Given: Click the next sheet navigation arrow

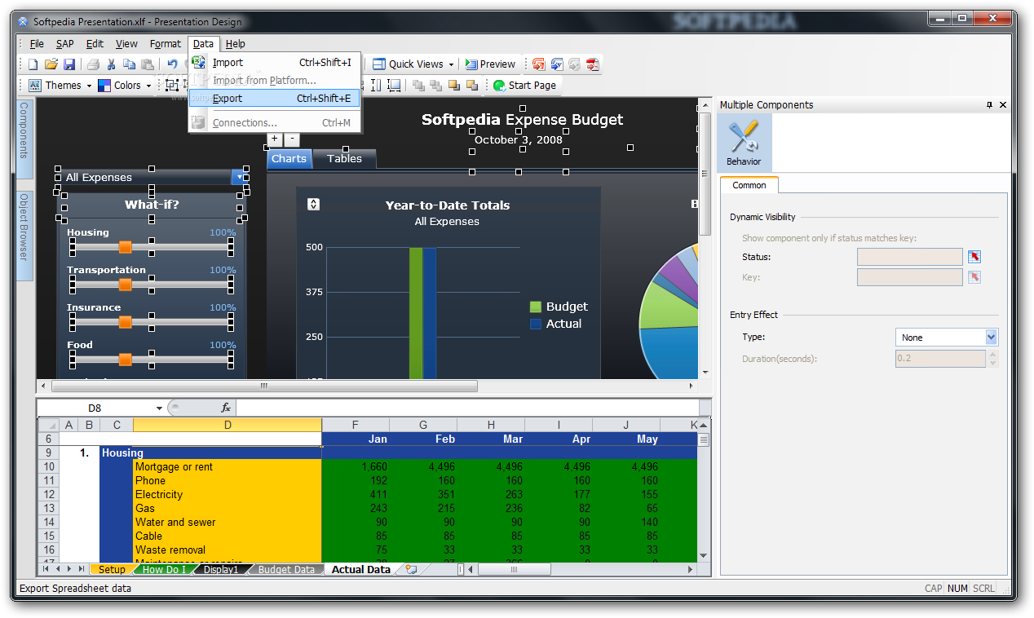Looking at the screenshot, I should 69,570.
